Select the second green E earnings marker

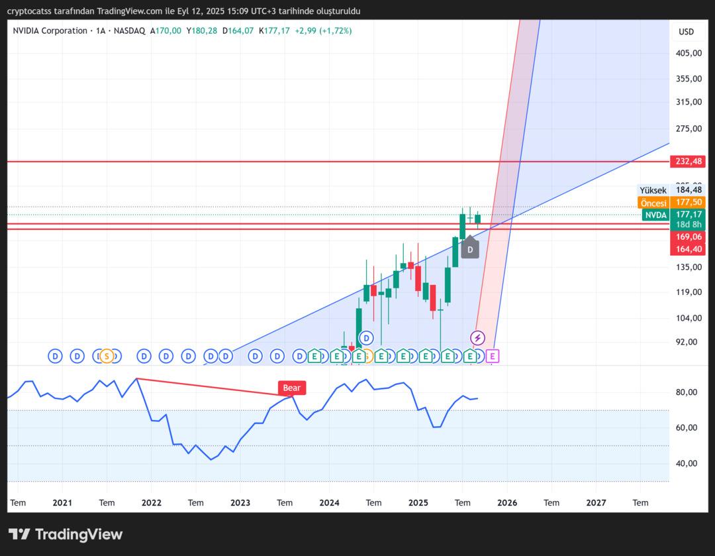click(337, 356)
